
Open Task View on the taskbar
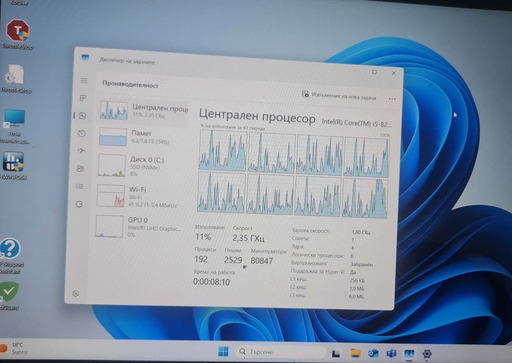pos(336,353)
